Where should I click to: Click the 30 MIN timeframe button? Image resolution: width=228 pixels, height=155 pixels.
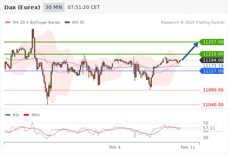[x=54, y=7]
